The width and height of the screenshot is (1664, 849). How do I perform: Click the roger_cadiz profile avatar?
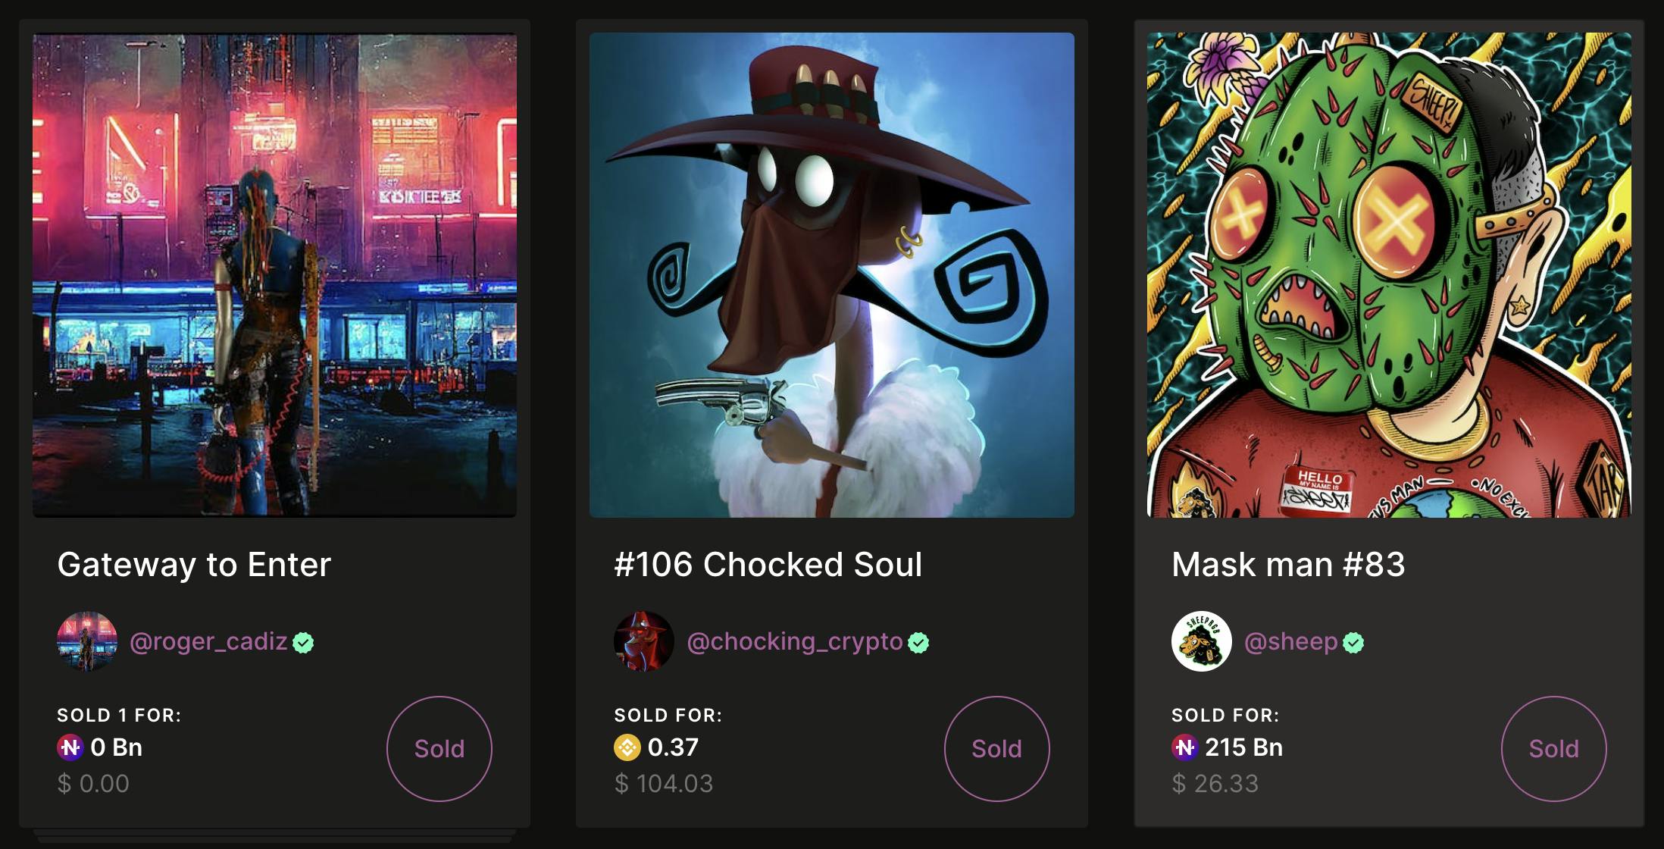click(x=87, y=641)
